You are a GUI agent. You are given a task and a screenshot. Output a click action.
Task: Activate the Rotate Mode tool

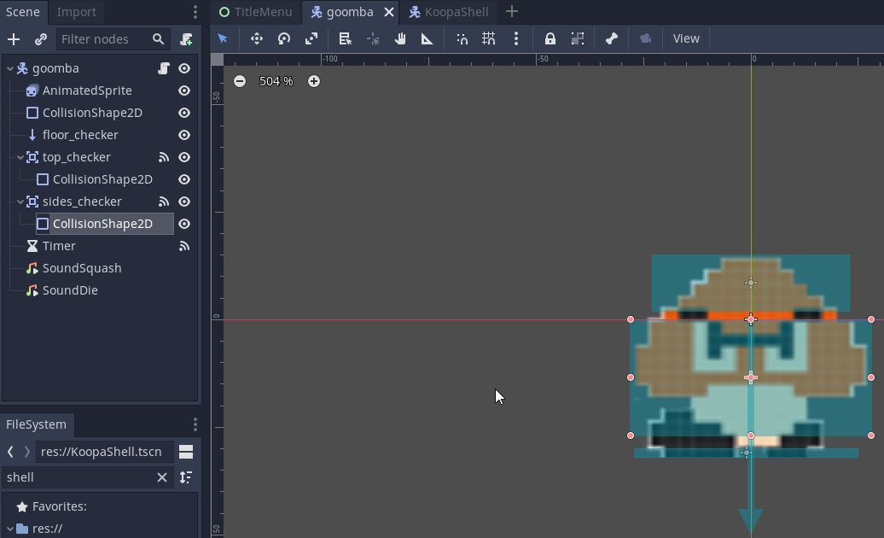(284, 38)
